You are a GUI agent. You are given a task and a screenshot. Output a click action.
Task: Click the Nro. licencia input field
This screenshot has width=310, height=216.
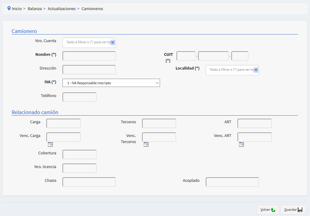[x=79, y=168]
